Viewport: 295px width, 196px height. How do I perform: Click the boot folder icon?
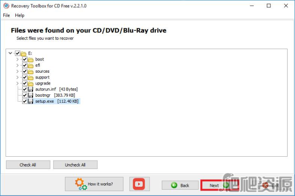pyautogui.click(x=30, y=60)
